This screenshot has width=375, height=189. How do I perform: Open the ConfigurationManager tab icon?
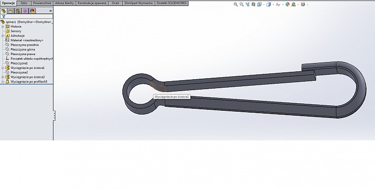[18, 11]
